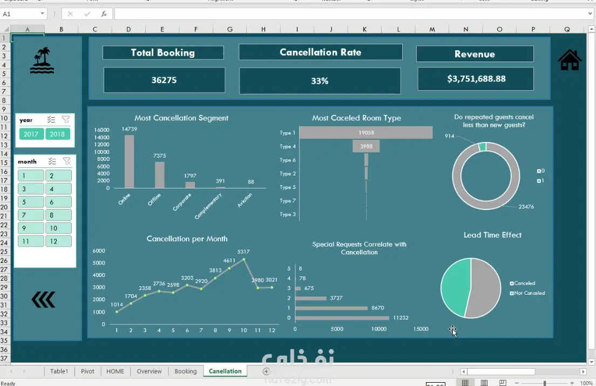Switch to Normal view icon
596x386 pixels.
click(x=465, y=383)
